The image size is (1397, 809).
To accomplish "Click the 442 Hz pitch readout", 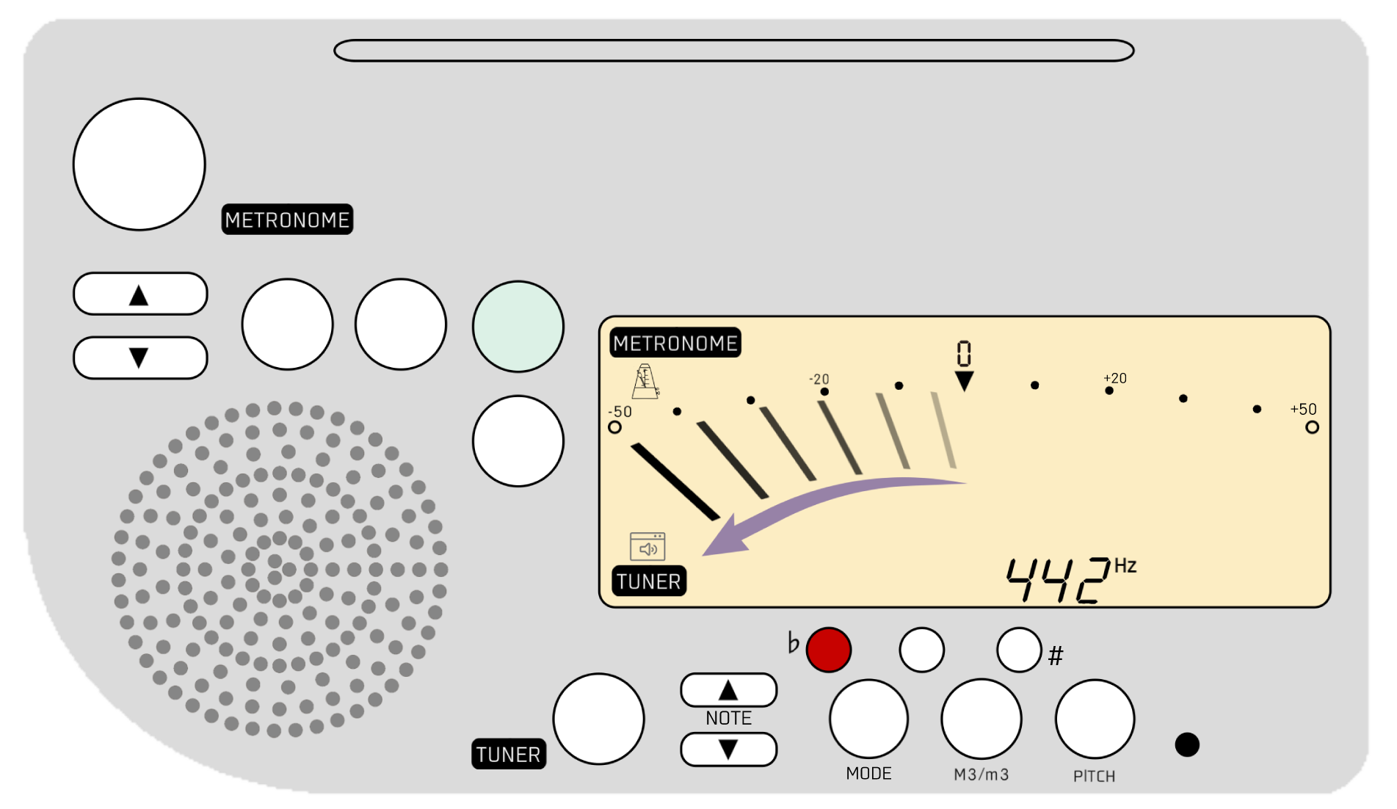I will pos(1069,579).
